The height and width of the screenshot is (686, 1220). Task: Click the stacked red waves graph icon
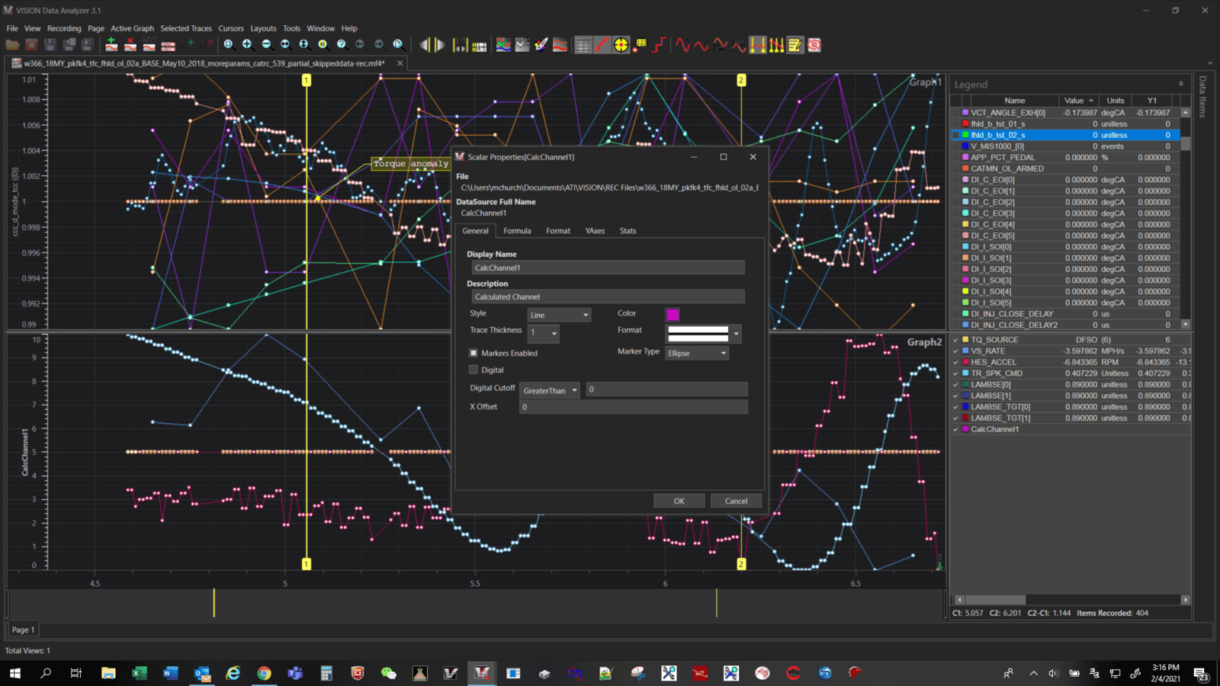[560, 45]
